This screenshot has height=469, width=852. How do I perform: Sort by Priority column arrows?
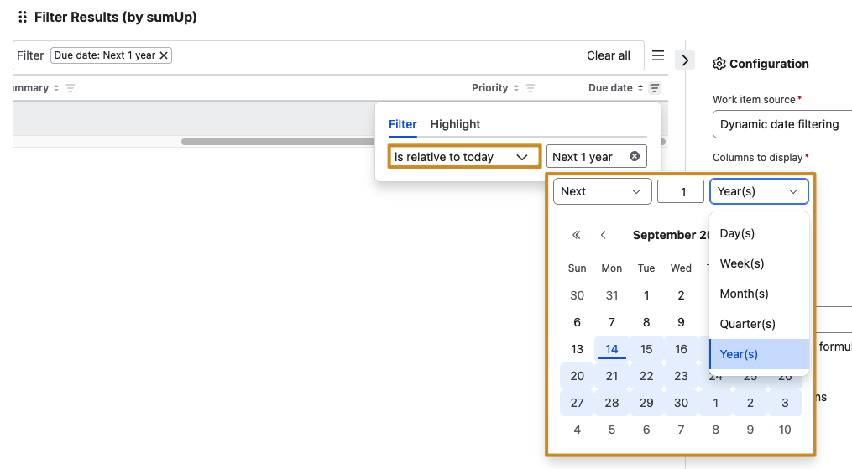tap(516, 88)
